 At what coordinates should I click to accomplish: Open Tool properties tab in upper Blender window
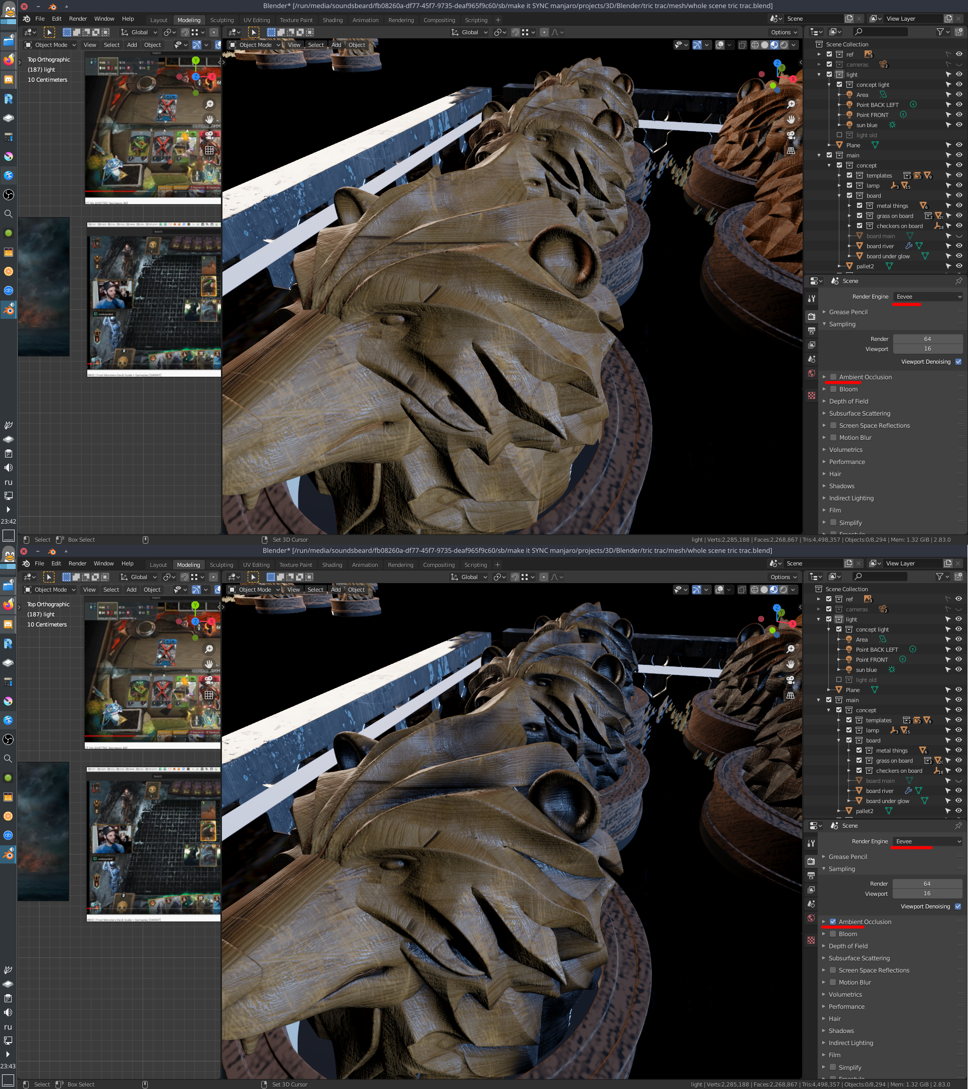pyautogui.click(x=811, y=299)
